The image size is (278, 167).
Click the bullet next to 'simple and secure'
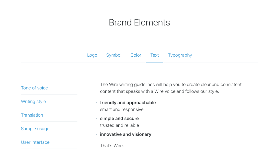96,118
